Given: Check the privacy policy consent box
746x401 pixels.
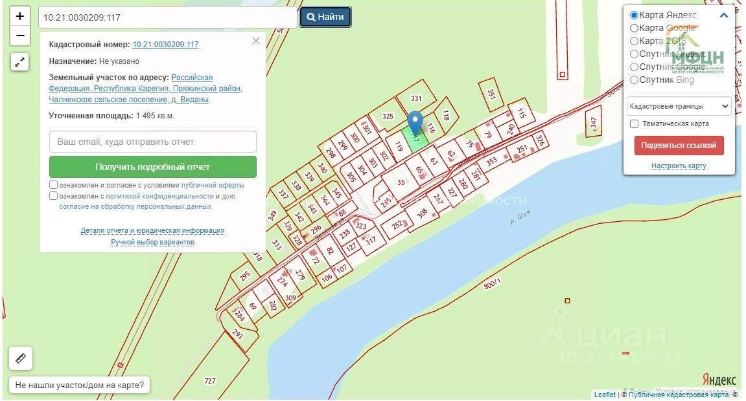Looking at the screenshot, I should 53,195.
